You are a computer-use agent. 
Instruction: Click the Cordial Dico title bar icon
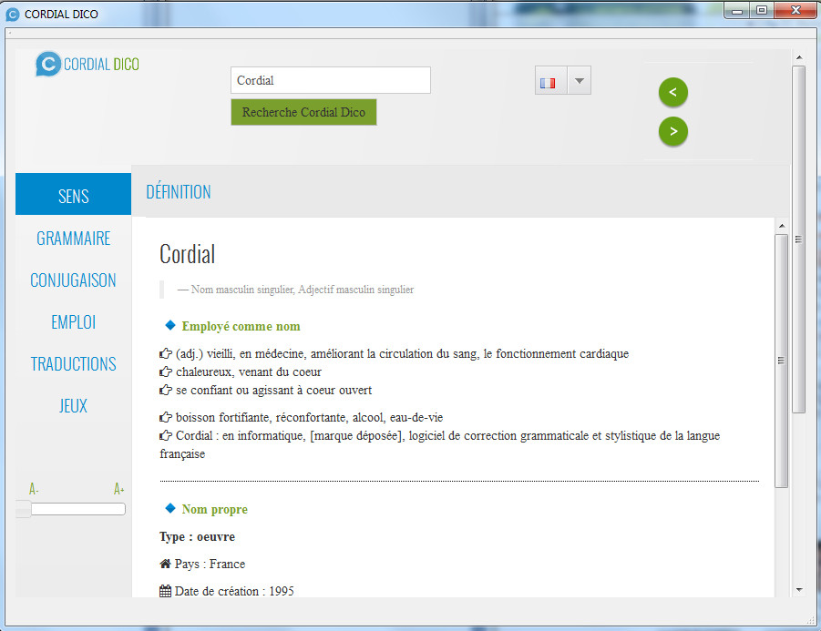click(13, 15)
